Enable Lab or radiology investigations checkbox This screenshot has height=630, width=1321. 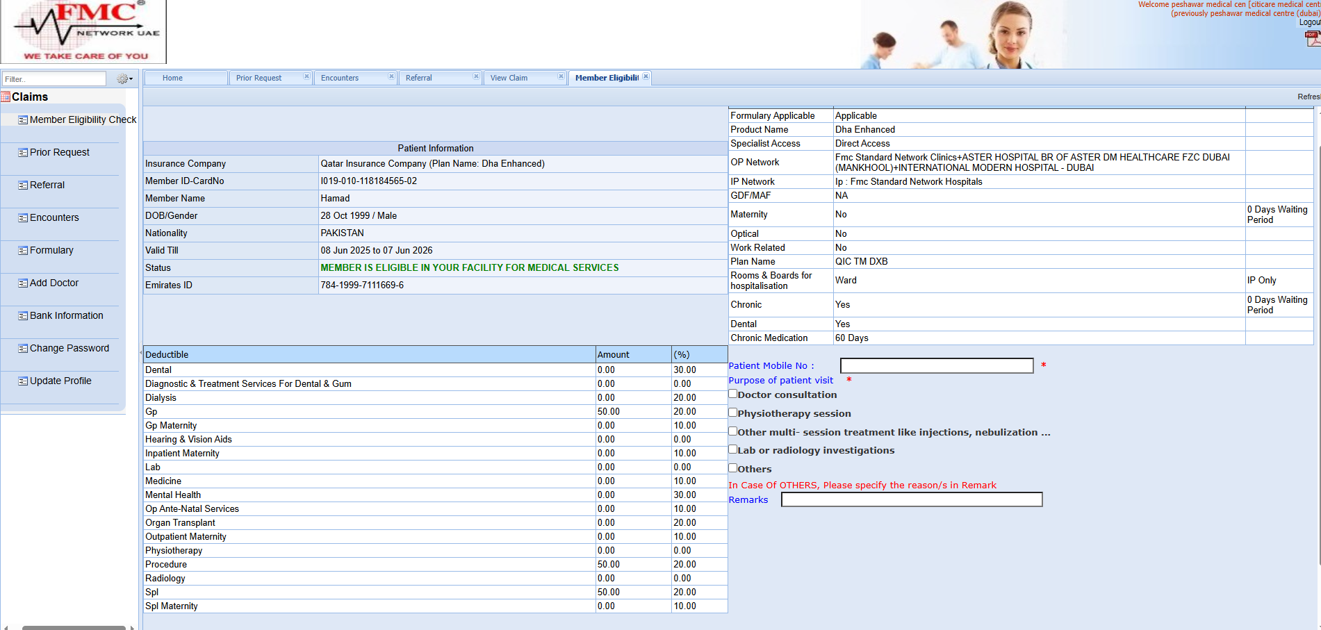[732, 449]
